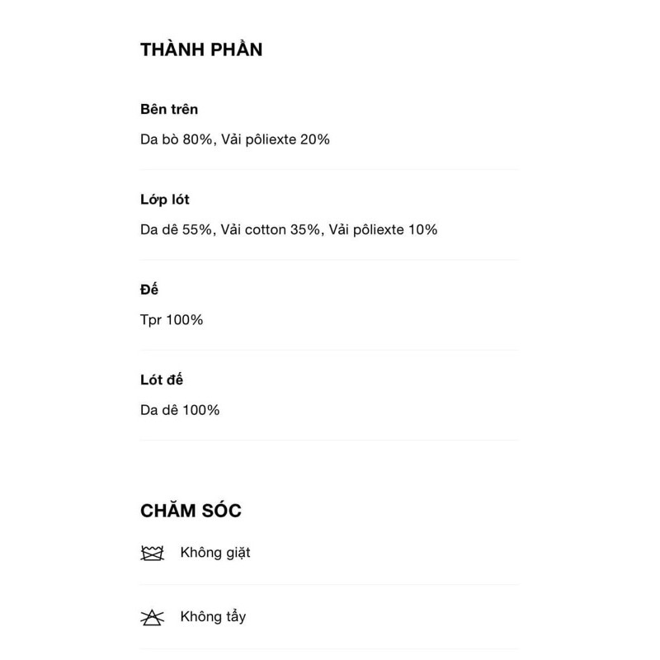Select the Không giặt care label
660x660 pixels.
coord(215,553)
